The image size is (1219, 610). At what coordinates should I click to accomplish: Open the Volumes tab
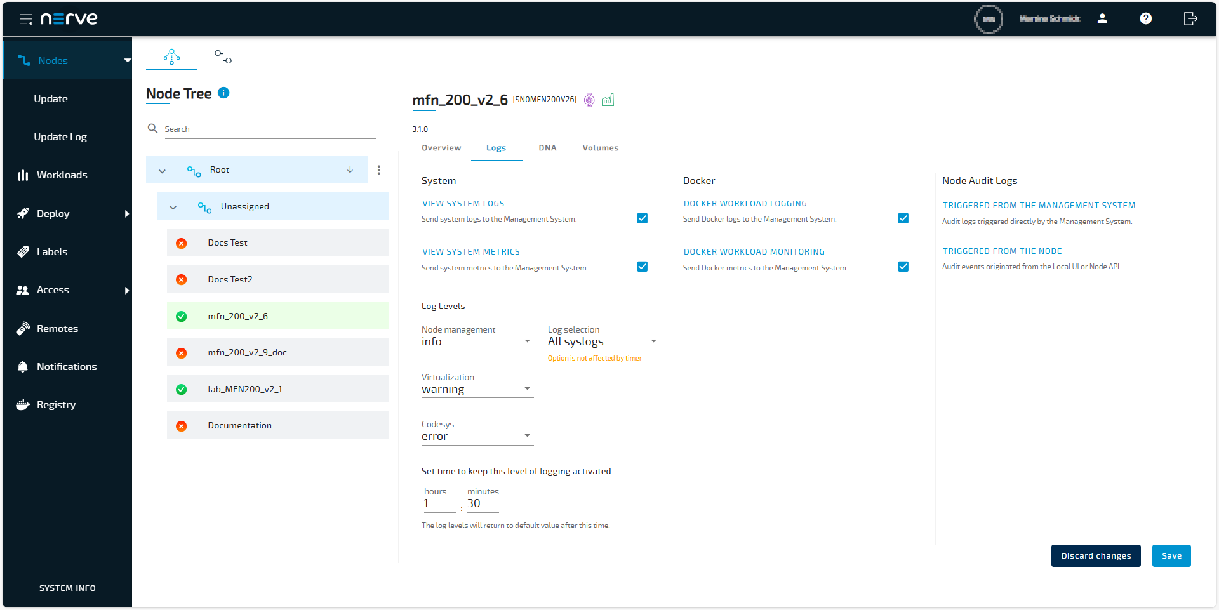(x=600, y=148)
